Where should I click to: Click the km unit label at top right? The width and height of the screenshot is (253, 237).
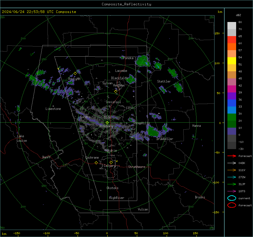pos(220,12)
